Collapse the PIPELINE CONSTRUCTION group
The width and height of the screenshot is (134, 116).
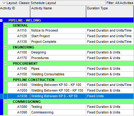pyautogui.click(x=5, y=80)
